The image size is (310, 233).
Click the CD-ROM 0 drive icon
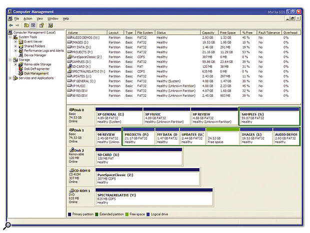point(71,170)
